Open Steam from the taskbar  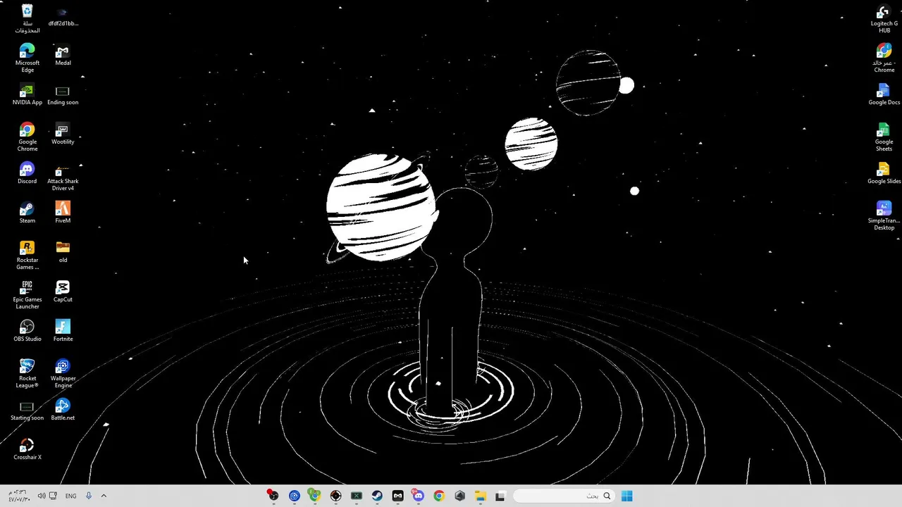coord(377,496)
